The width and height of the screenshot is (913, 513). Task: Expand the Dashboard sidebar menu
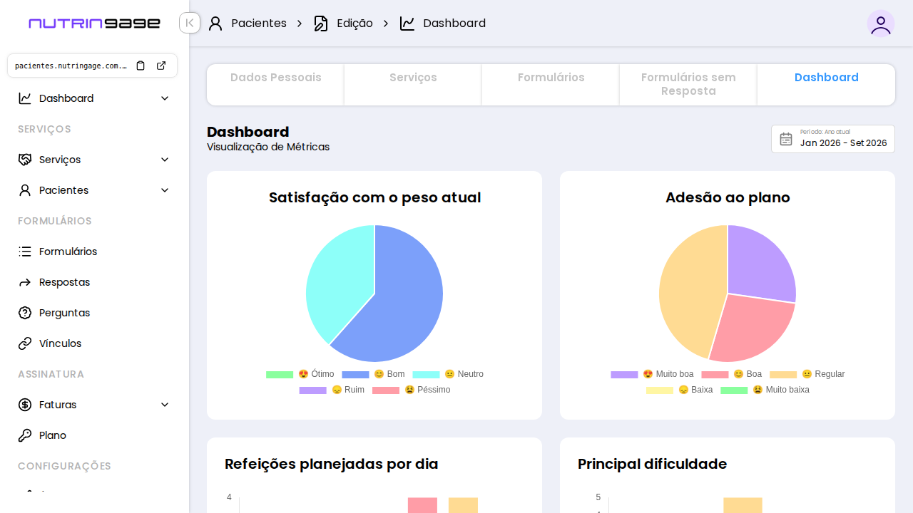(x=165, y=98)
